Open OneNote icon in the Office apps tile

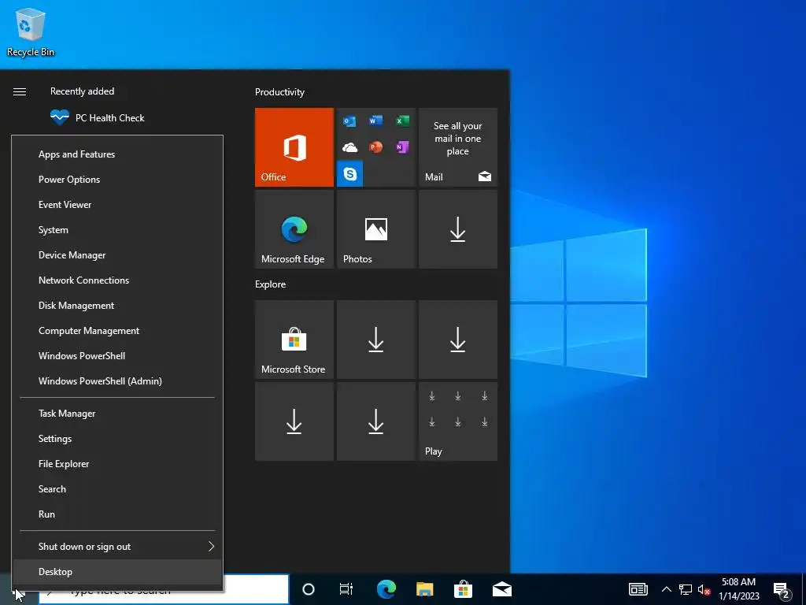pos(402,147)
